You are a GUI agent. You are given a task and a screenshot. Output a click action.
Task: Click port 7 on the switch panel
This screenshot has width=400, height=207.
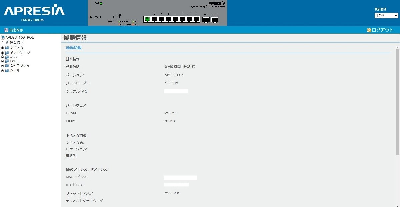(189, 19)
